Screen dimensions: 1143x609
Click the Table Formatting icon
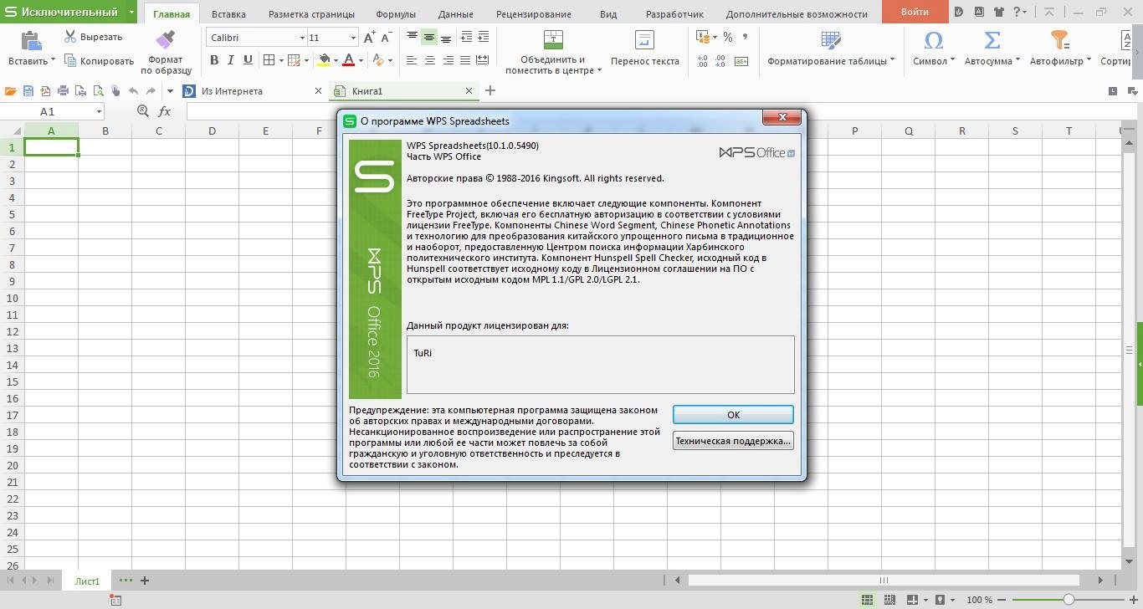tap(831, 40)
